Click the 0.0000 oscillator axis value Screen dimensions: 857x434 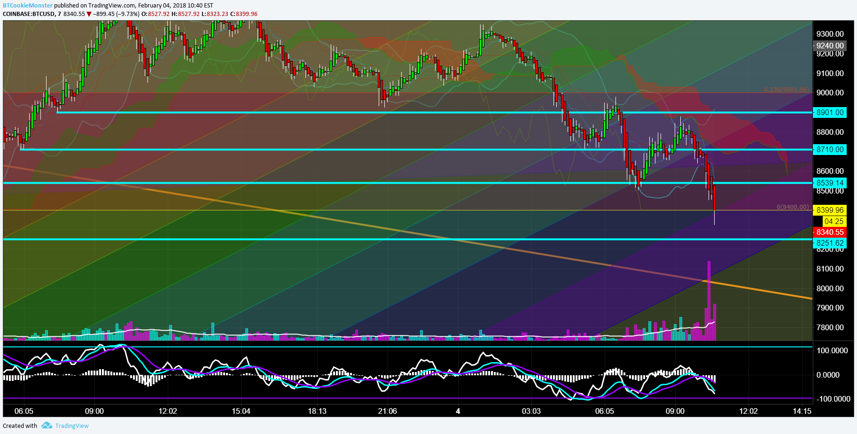coord(828,375)
